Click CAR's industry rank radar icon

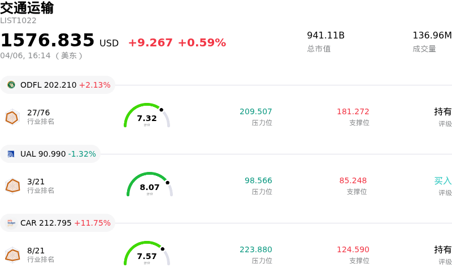point(12,255)
